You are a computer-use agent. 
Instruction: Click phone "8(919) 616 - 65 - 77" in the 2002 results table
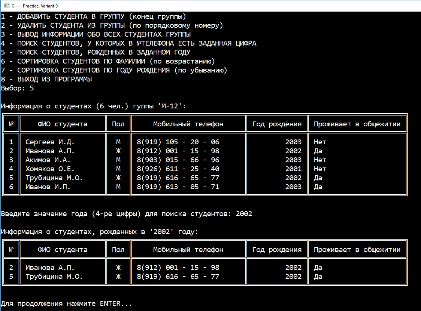178,277
